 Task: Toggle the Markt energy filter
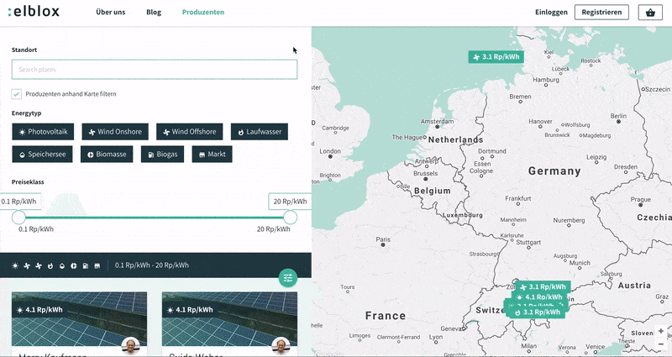click(213, 155)
